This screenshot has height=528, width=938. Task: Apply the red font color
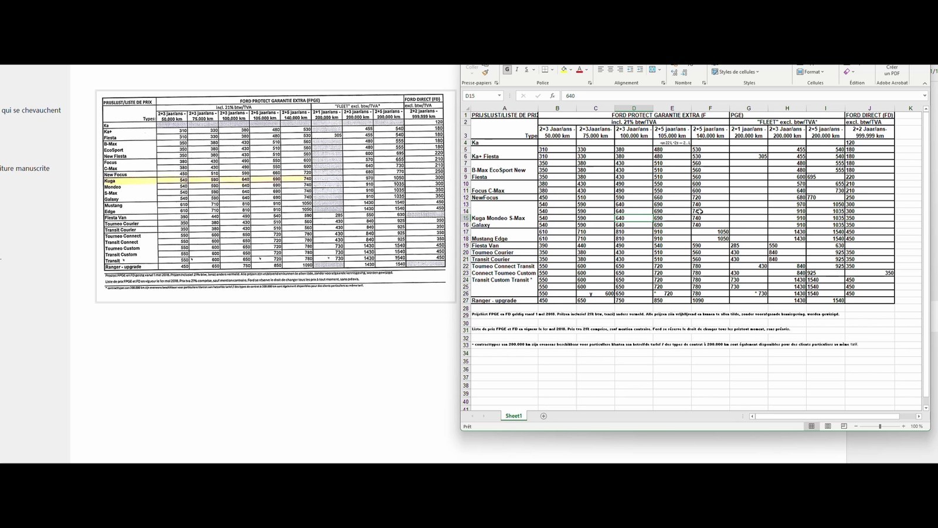pos(579,70)
